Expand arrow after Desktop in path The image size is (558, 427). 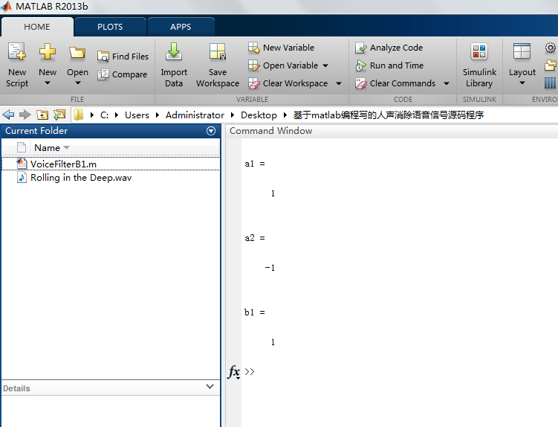click(x=285, y=115)
